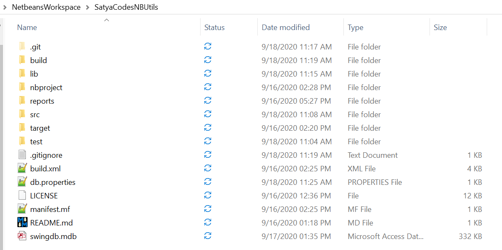The height and width of the screenshot is (250, 502).
Task: Click the .gitignore text document icon
Action: (22, 155)
